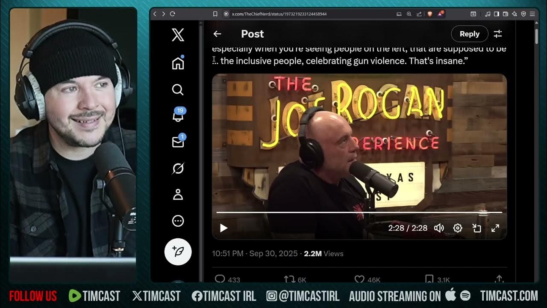This screenshot has width=547, height=308.
Task: Open the 2.2M Views link
Action: (x=323, y=254)
